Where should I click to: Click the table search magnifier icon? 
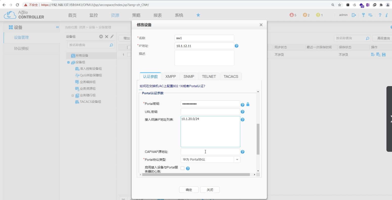367,38
